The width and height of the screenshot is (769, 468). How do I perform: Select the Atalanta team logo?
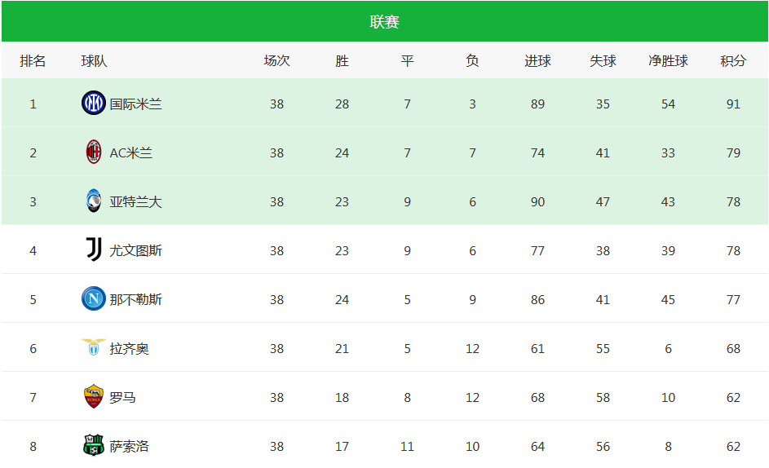[94, 201]
